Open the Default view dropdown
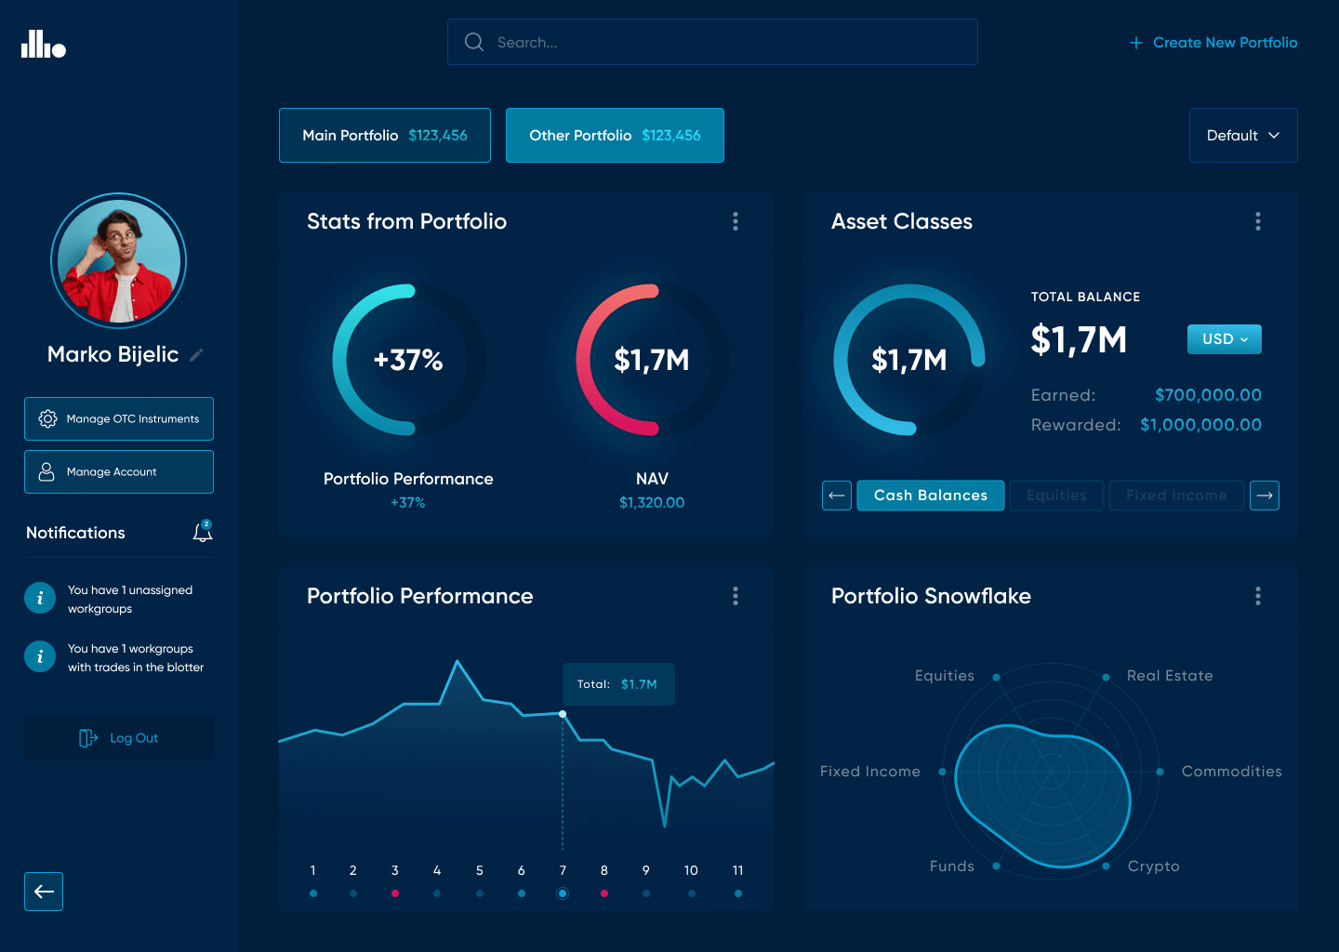The height and width of the screenshot is (952, 1339). (1243, 135)
